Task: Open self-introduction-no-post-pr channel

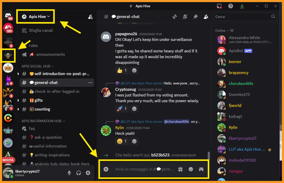Action: (57, 74)
